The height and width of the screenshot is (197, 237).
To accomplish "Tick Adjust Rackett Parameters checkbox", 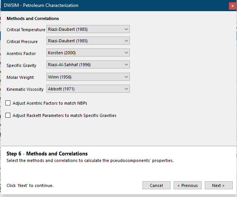I will pyautogui.click(x=8, y=115).
